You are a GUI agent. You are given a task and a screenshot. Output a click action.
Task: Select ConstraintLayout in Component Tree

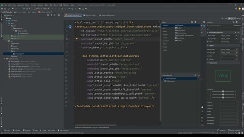click(179, 79)
